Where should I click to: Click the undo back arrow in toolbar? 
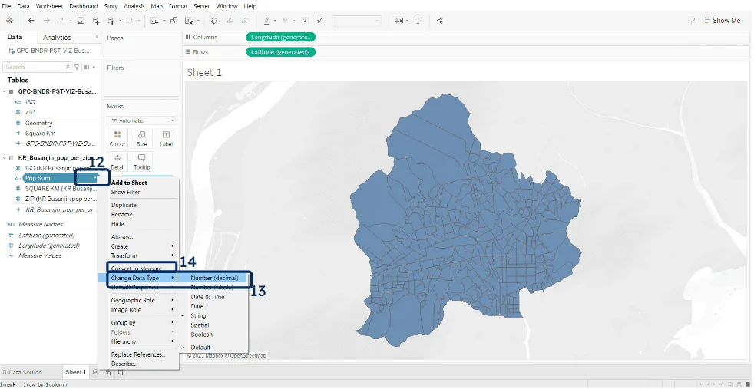coord(31,21)
